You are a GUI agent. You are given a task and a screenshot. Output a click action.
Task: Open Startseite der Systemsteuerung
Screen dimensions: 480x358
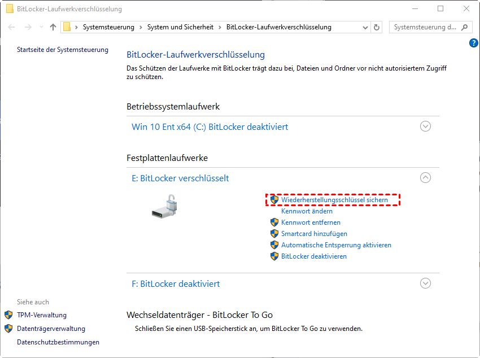coord(63,50)
